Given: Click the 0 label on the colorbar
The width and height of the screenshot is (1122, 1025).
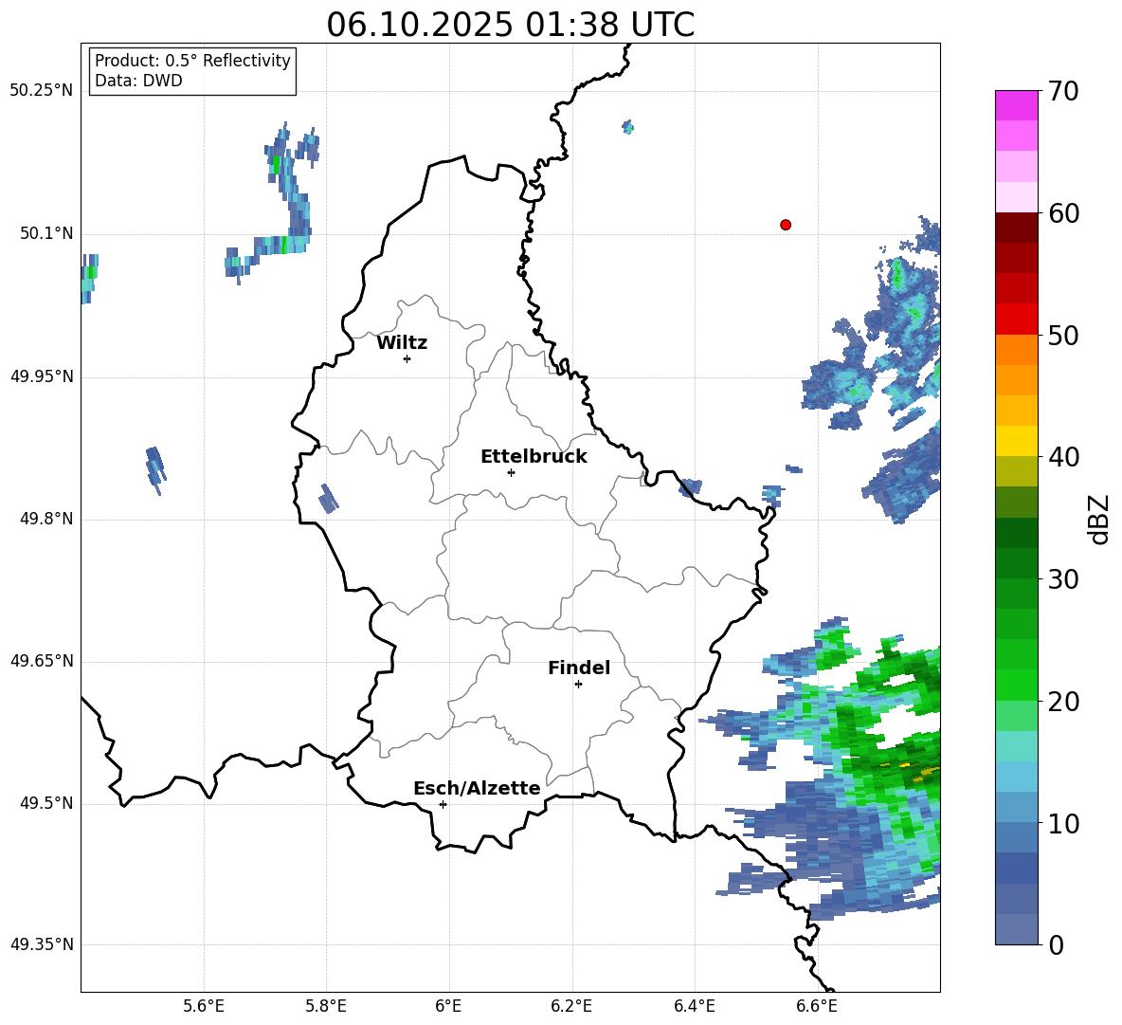Looking at the screenshot, I should 1056,945.
